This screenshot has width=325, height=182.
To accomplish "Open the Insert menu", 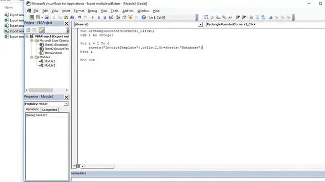I will [66, 11].
